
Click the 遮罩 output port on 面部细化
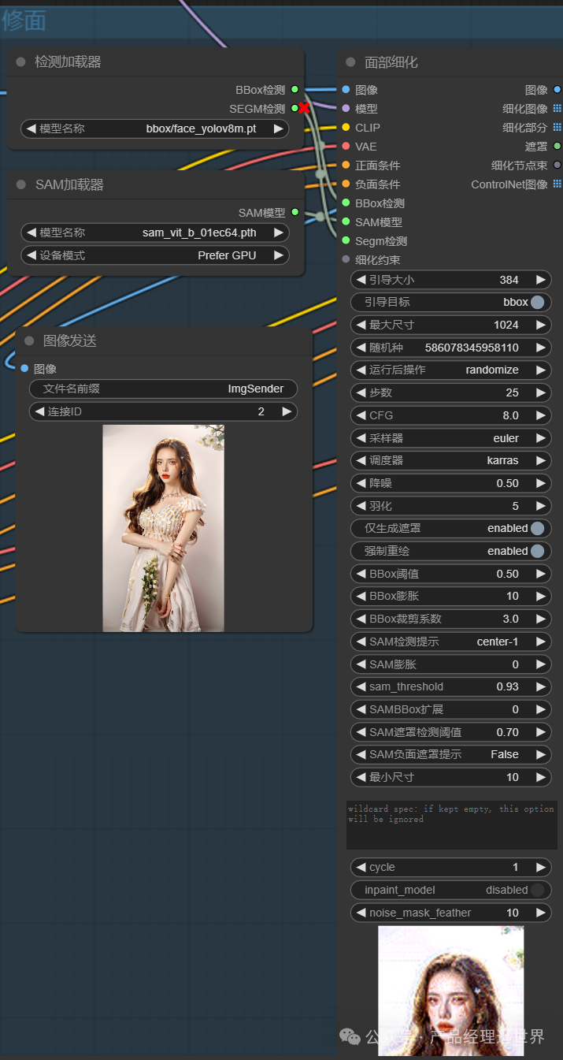[557, 147]
